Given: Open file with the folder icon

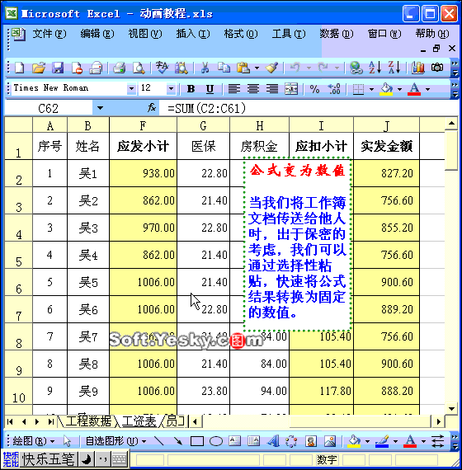Looking at the screenshot, I should point(39,68).
